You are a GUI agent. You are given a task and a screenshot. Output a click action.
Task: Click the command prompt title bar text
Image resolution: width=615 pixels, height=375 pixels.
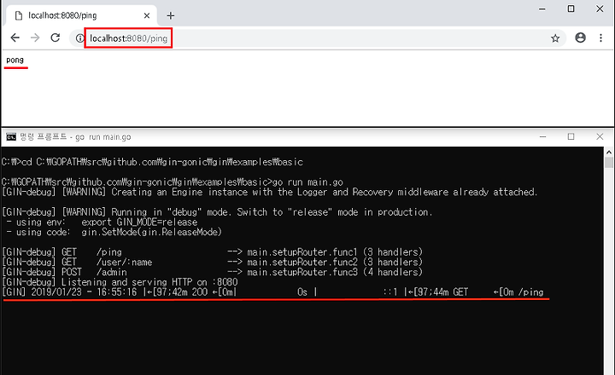click(75, 136)
